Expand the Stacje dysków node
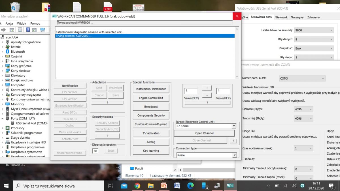 tap(3, 138)
